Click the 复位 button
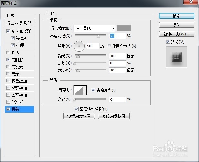Screen dimensions: 199x162 tap(176, 25)
